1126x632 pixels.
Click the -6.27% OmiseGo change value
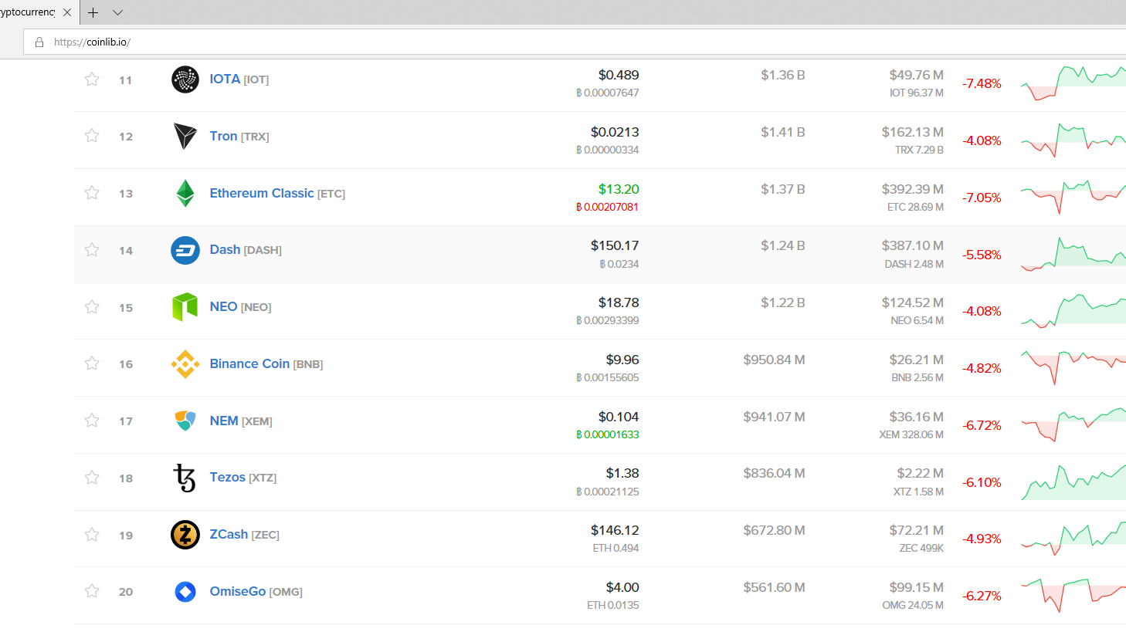coord(982,596)
